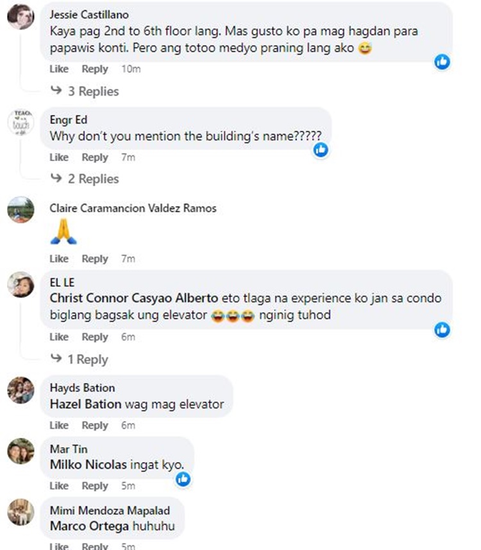Open tagged Marco Ortega profile link
Image resolution: width=481 pixels, height=550 pixels.
(89, 526)
